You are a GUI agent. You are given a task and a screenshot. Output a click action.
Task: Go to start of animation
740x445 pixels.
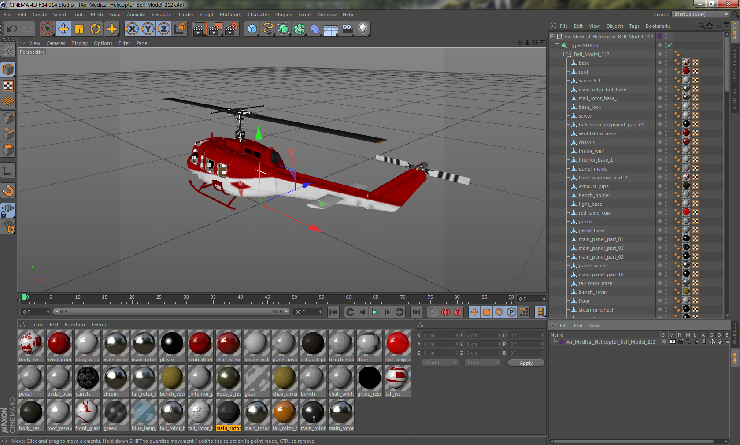pos(333,312)
